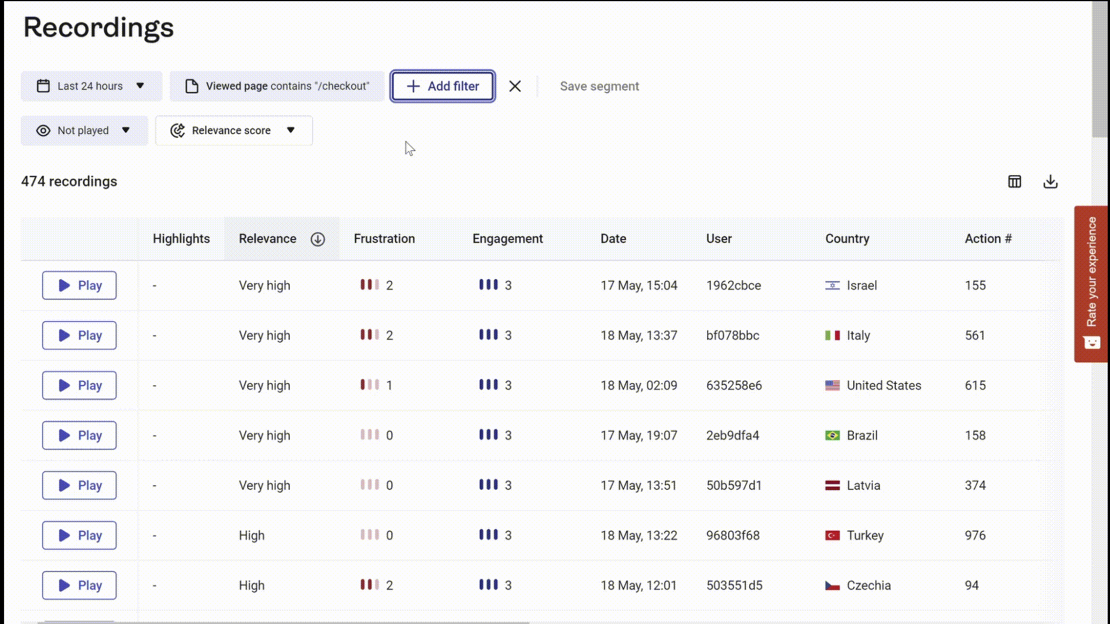The height and width of the screenshot is (624, 1110).
Task: Click the Relevance score sort icon
Action: (317, 239)
